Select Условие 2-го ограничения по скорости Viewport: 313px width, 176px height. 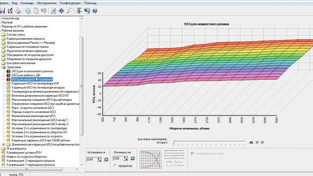tap(37, 136)
